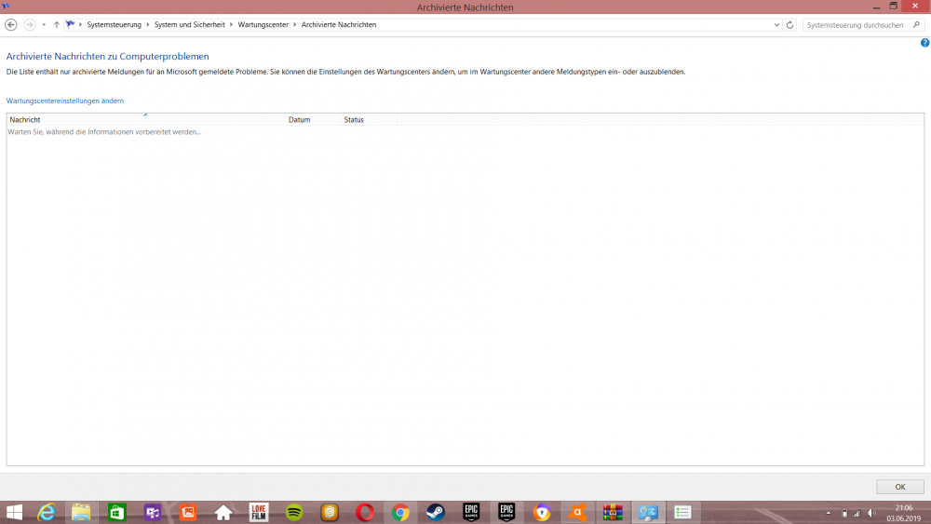Image resolution: width=931 pixels, height=524 pixels.
Task: Launch Google Chrome from taskbar
Action: click(x=400, y=512)
